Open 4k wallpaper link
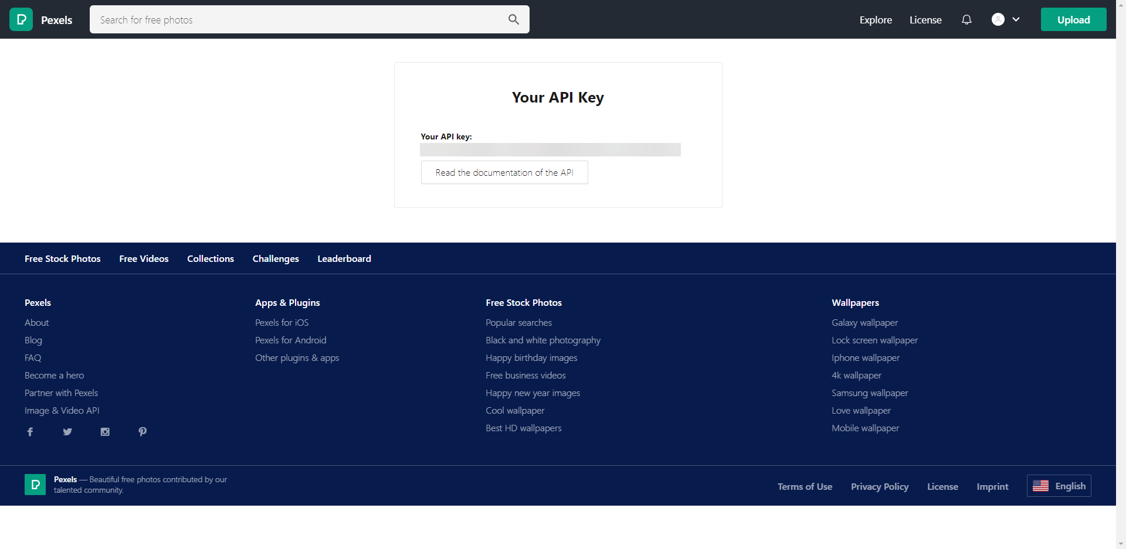This screenshot has width=1126, height=549. point(857,375)
